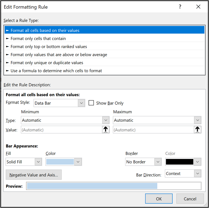This screenshot has width=209, height=208.
Task: Open the Format Style dropdown
Action: point(81,103)
